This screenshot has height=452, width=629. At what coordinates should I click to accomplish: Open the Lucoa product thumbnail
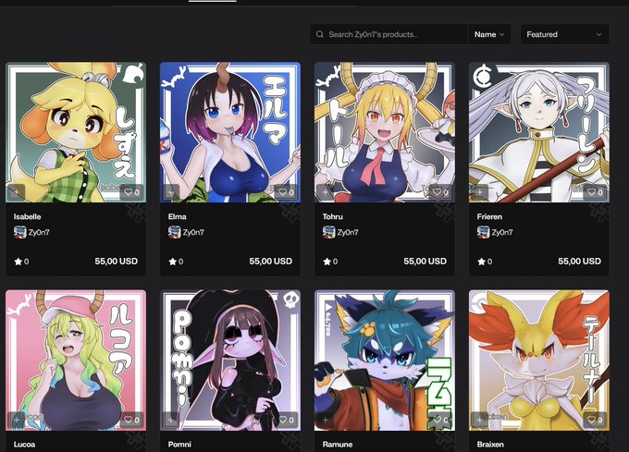[76, 360]
